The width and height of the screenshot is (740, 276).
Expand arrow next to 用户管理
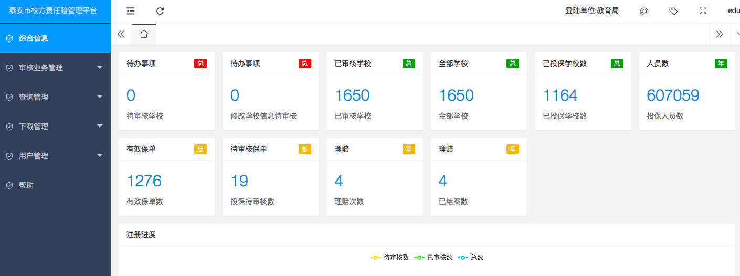click(100, 155)
